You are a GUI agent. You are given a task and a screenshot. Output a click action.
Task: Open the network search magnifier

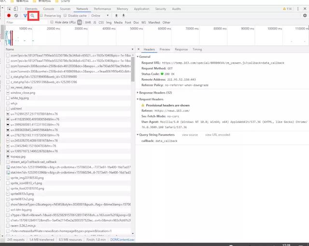click(32, 15)
